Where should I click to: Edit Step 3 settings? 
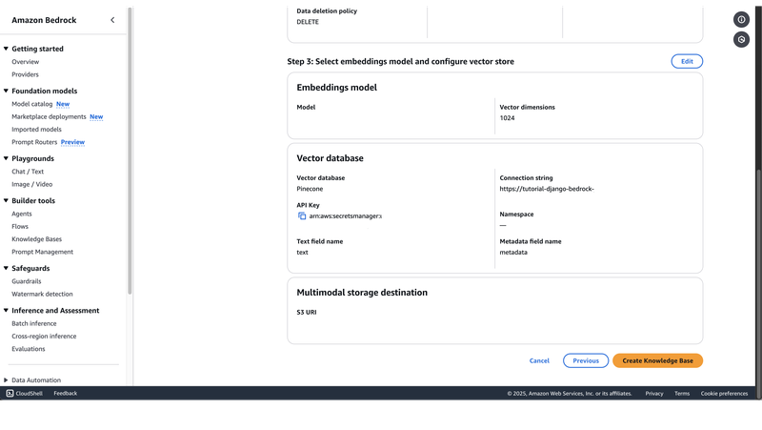(687, 61)
